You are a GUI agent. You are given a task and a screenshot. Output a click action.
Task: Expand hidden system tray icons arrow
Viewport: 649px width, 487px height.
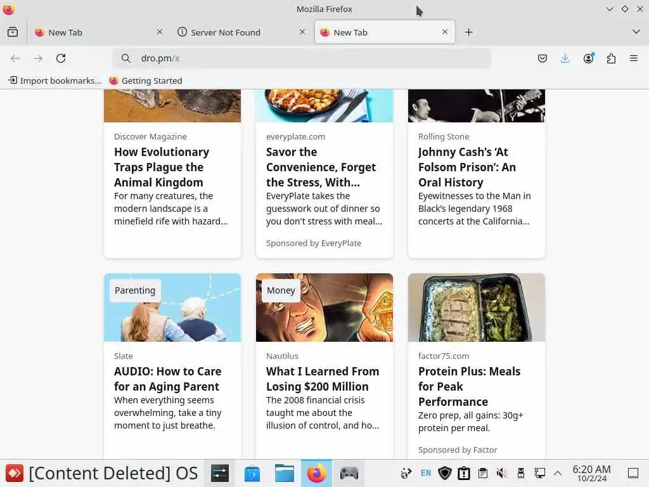[558, 473]
